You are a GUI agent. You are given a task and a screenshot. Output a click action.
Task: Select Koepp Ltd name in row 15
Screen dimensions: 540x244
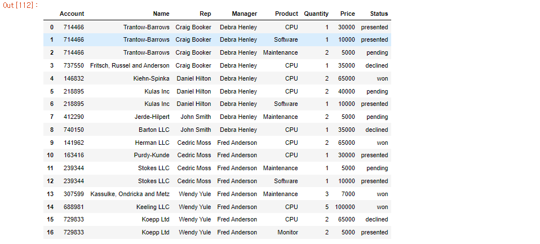(x=156, y=219)
